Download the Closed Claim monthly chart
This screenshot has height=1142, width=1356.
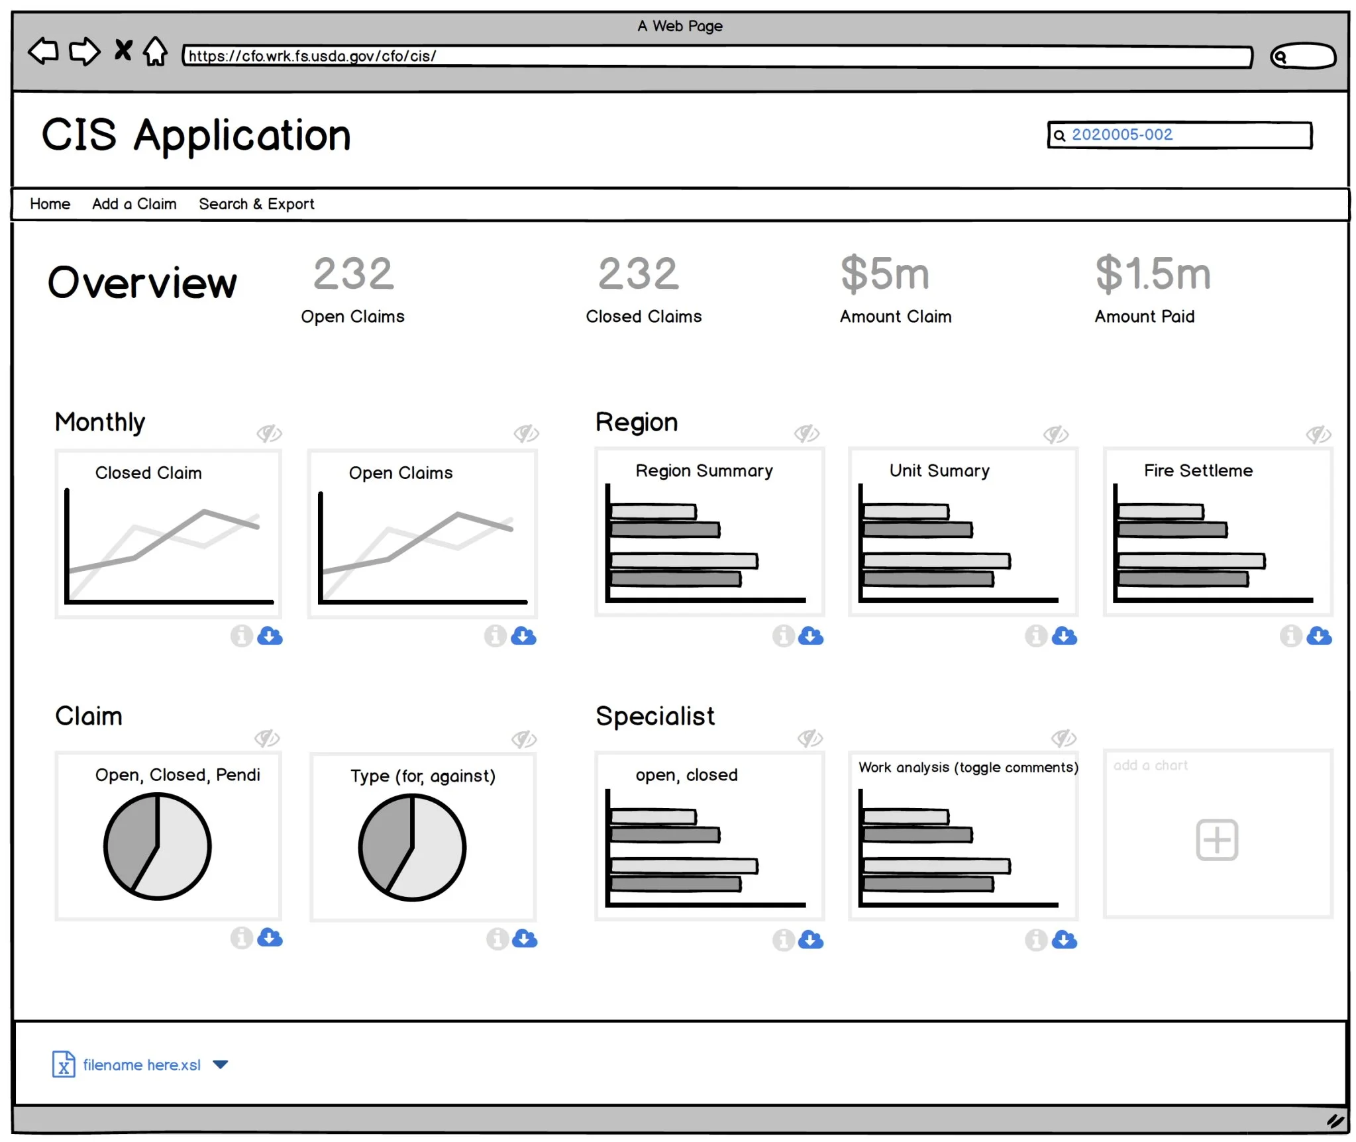pos(270,636)
